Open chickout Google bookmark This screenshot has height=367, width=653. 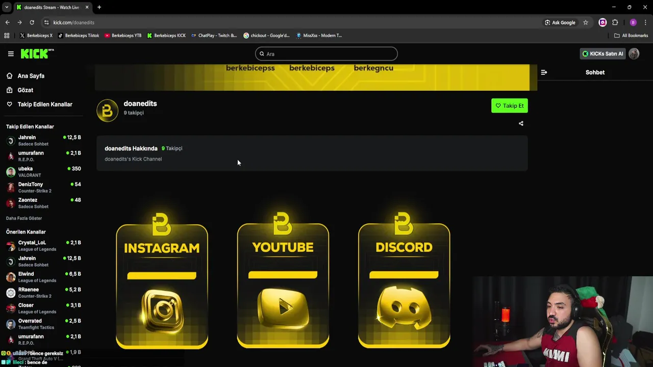click(x=266, y=36)
